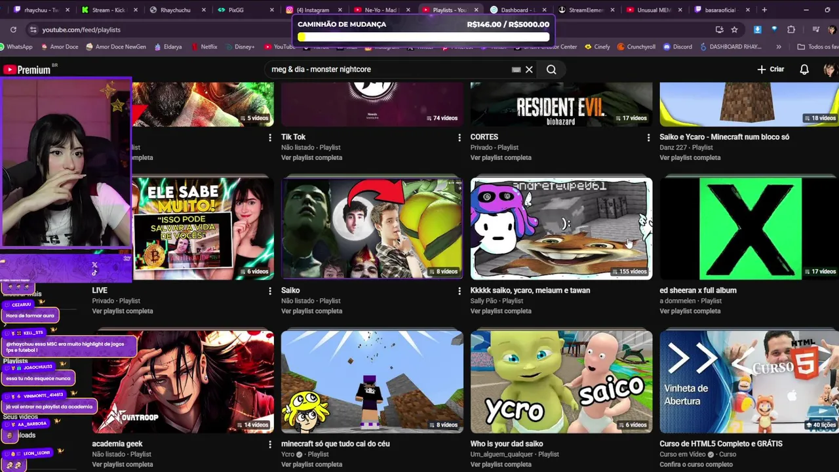Open the Curso em Vídeo channel link
Viewport: 839px width, 472px height.
pos(683,454)
